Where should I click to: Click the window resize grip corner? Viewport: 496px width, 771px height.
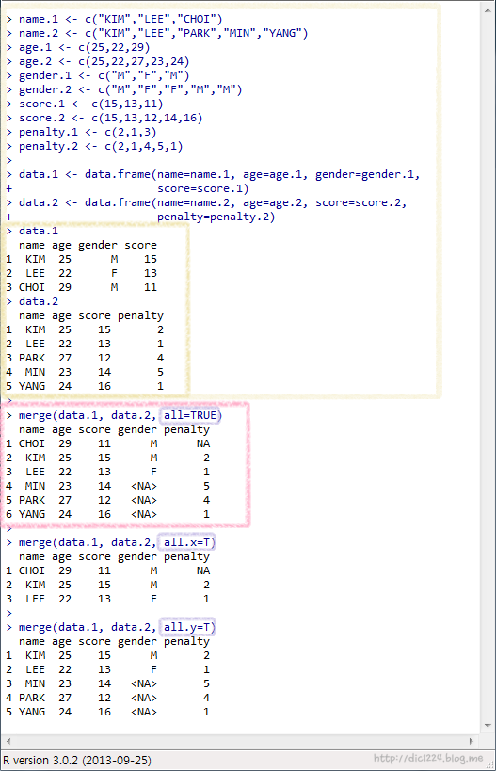click(489, 764)
